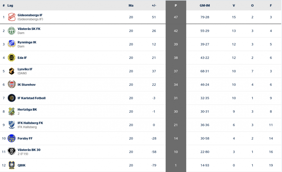Click the Gideonsbergs IF club crest
Image resolution: width=282 pixels, height=172 pixels.
coord(12,17)
